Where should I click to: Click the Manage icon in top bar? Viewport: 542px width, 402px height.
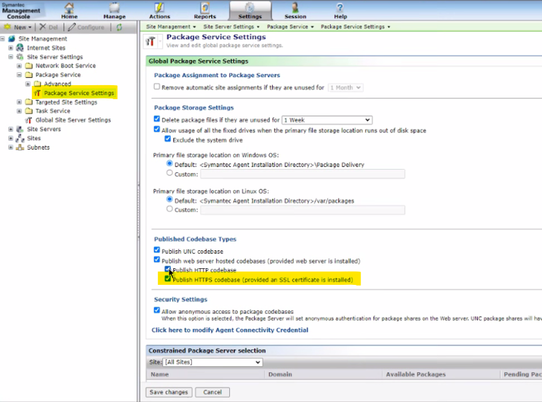(114, 9)
